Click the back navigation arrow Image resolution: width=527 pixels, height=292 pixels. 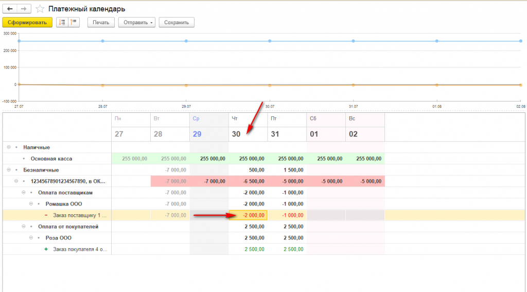[x=10, y=9]
